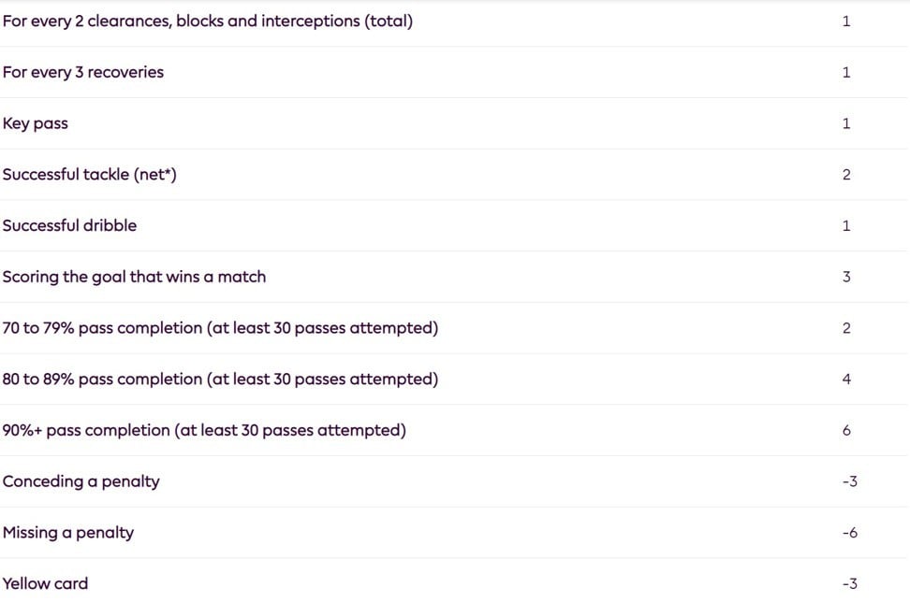
Task: Click the 2 points value for successful tackle
Action: click(846, 175)
